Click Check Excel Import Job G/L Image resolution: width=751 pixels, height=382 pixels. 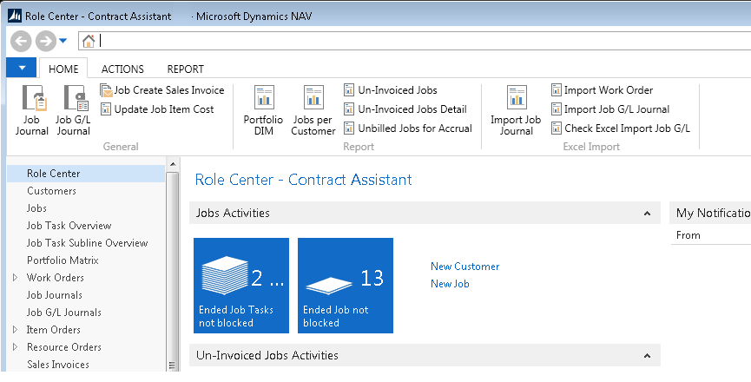620,128
